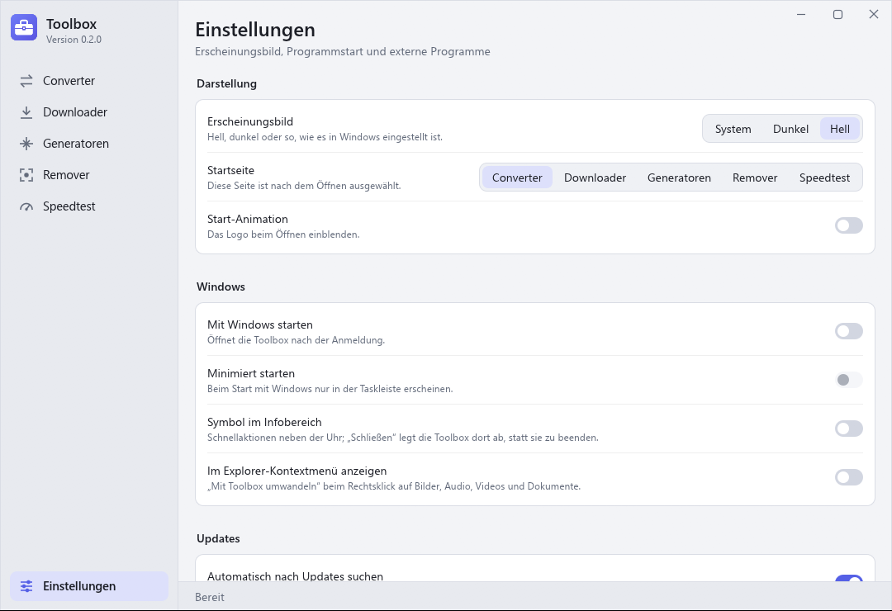
Task: Choose Downloader as Startseite
Action: pos(595,178)
